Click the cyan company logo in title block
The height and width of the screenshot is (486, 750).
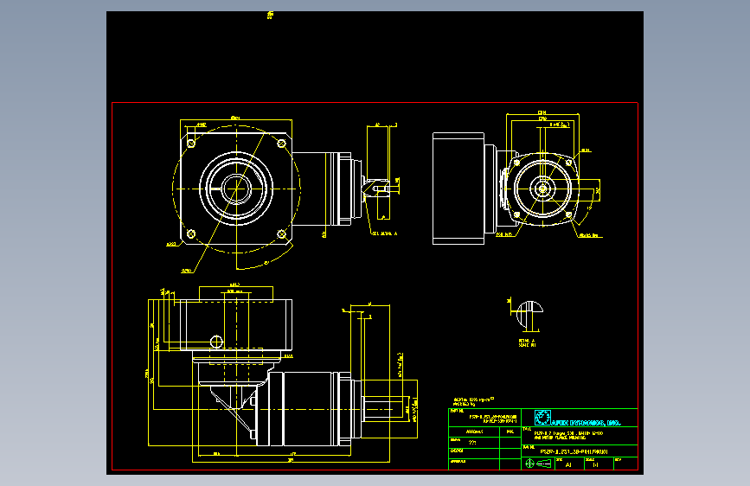tap(542, 417)
